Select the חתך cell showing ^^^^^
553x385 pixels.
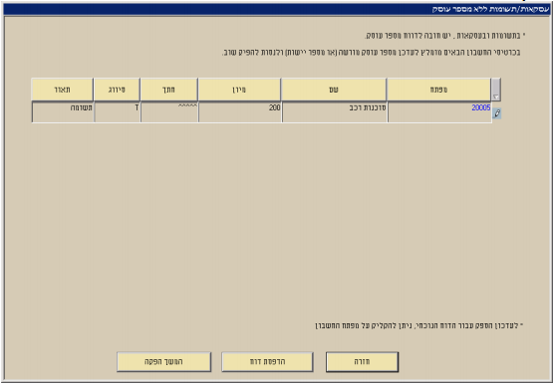pyautogui.click(x=169, y=112)
